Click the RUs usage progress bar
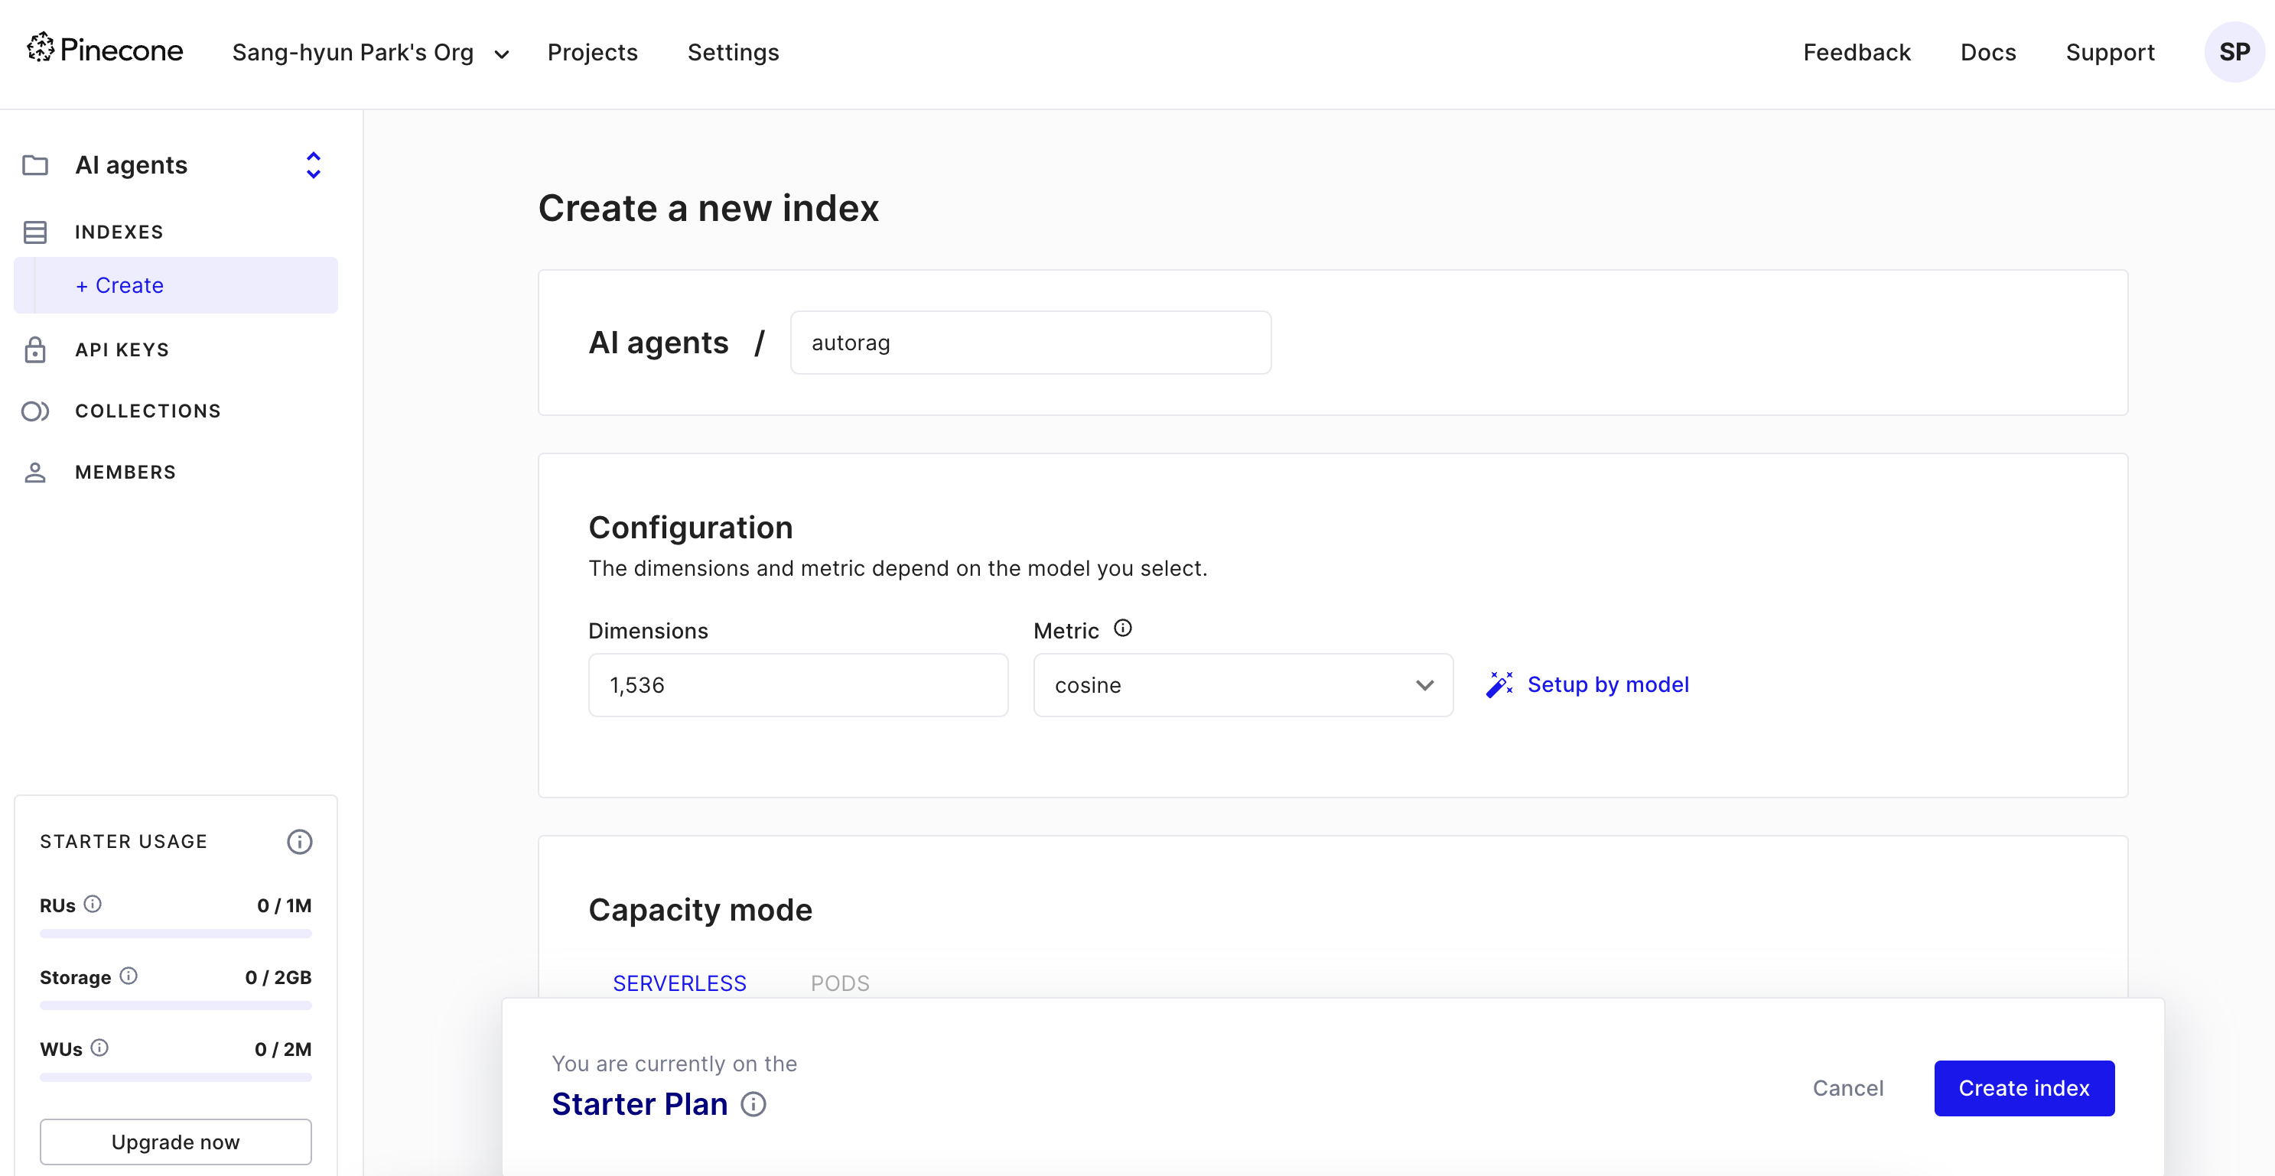The width and height of the screenshot is (2275, 1176). click(x=176, y=933)
